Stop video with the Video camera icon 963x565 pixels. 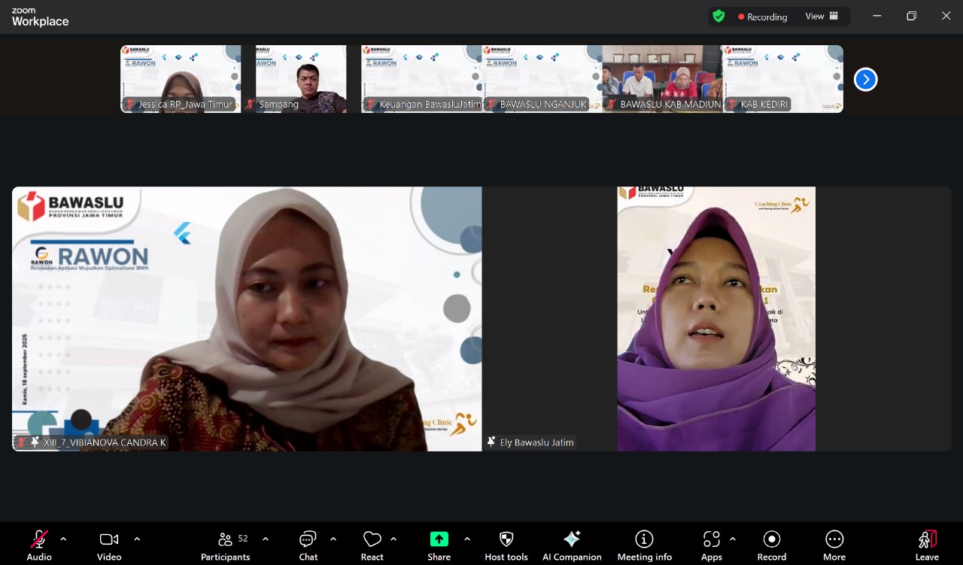coord(108,539)
